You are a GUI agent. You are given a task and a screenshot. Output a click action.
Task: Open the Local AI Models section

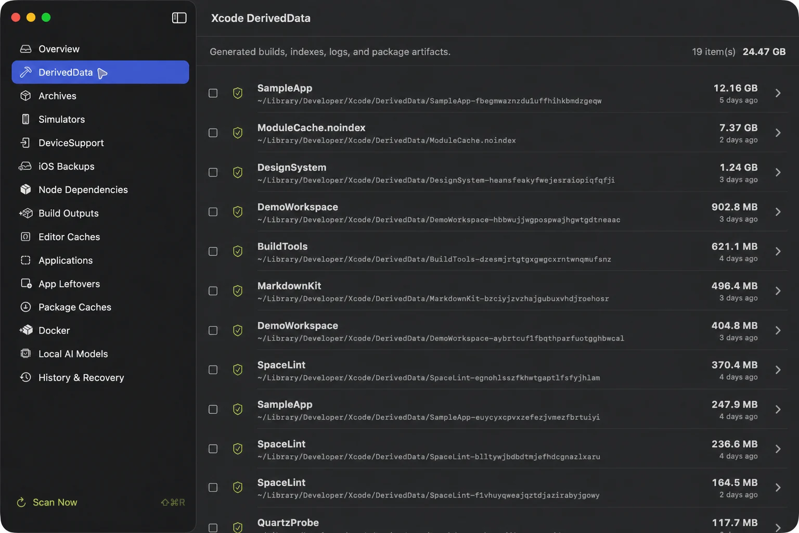point(100,353)
